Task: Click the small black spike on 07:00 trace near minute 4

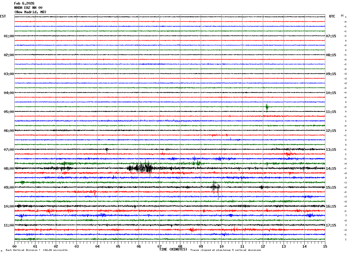Action: click(107, 149)
